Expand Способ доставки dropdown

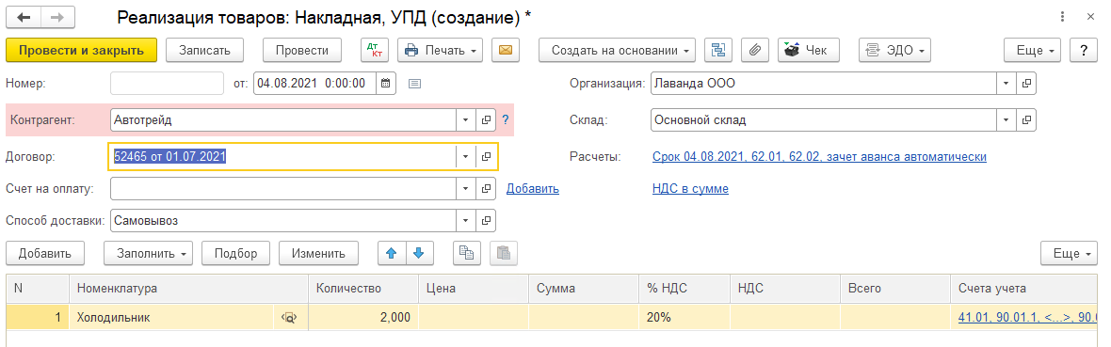[466, 220]
